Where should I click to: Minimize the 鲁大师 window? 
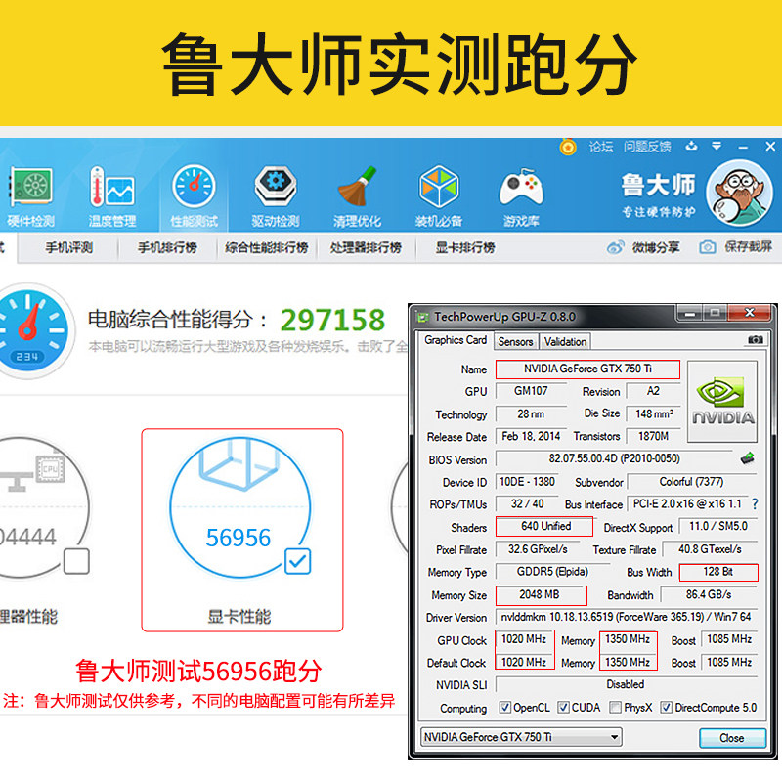[743, 147]
